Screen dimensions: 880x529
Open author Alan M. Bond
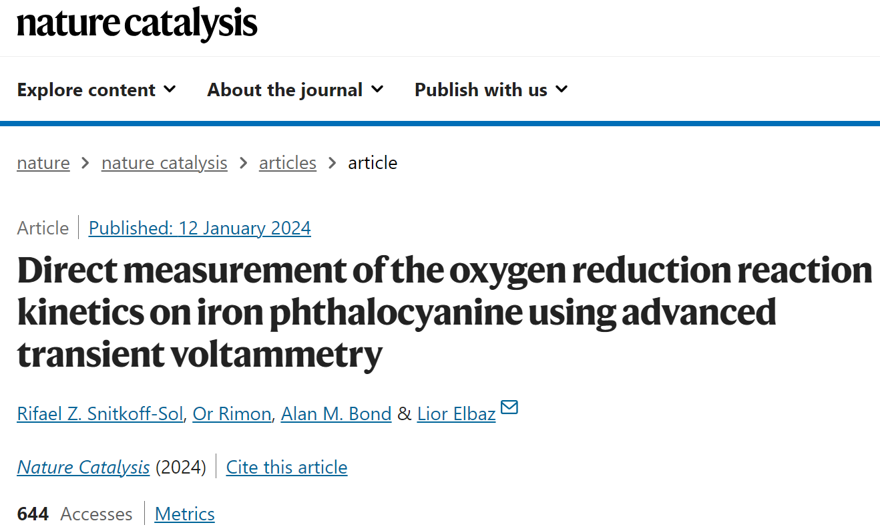pos(336,414)
